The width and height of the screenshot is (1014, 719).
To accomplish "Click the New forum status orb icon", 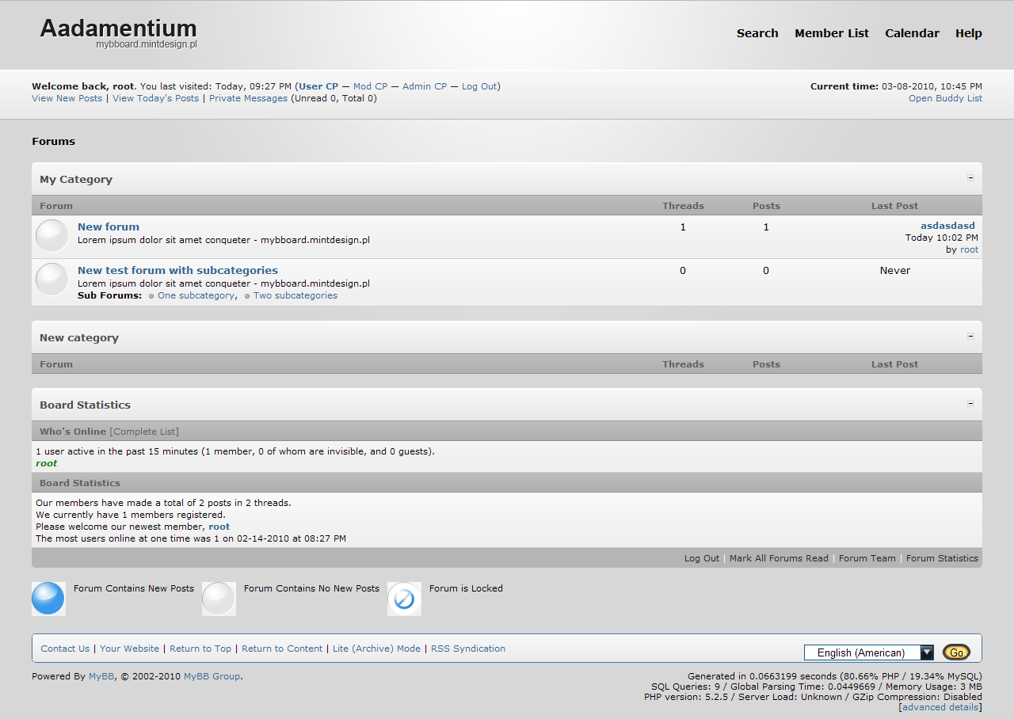I will pyautogui.click(x=52, y=236).
